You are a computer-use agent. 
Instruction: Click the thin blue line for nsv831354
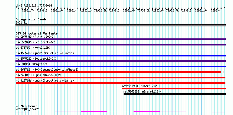click(120, 67)
